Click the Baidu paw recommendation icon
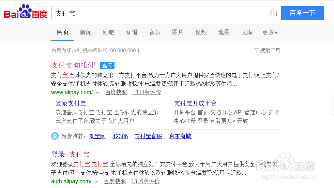The height and width of the screenshot is (188, 334). [x=55, y=136]
